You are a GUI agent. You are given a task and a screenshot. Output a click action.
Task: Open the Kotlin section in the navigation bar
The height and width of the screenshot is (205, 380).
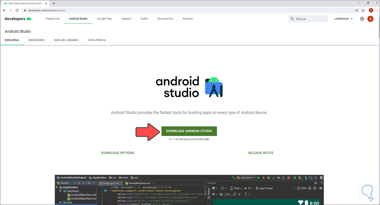click(144, 19)
